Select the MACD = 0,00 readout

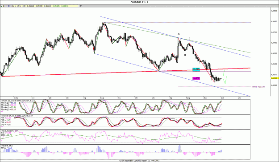click(x=7, y=148)
